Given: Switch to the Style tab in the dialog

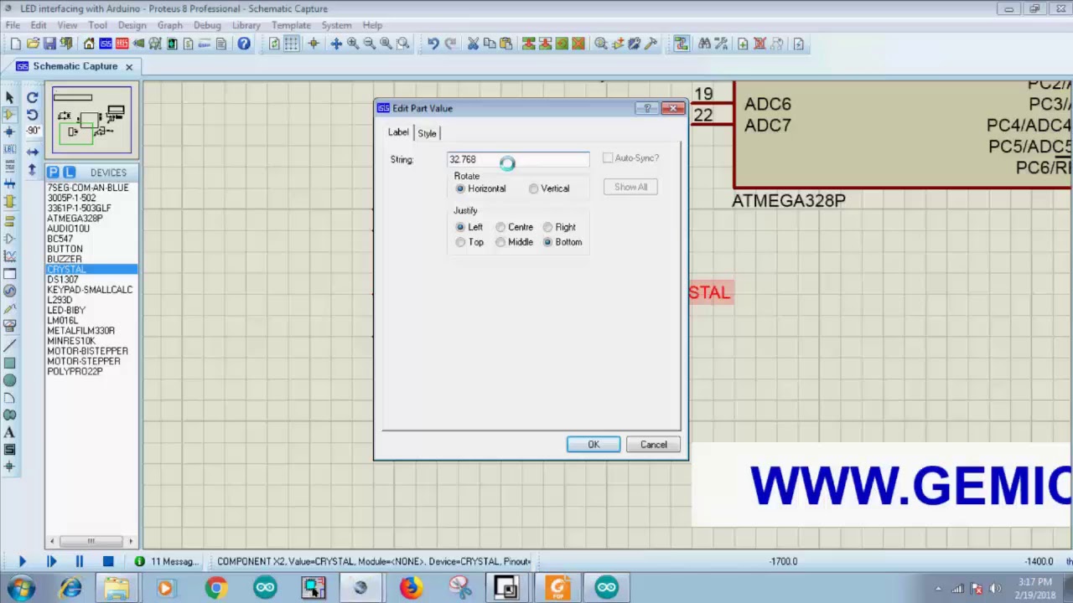Looking at the screenshot, I should coord(427,133).
